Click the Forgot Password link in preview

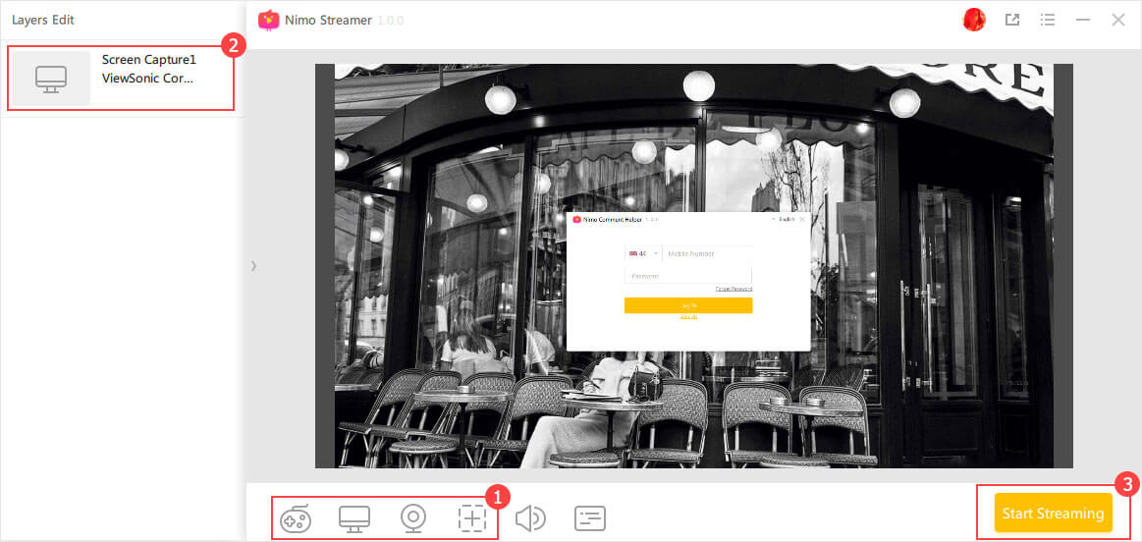[734, 289]
